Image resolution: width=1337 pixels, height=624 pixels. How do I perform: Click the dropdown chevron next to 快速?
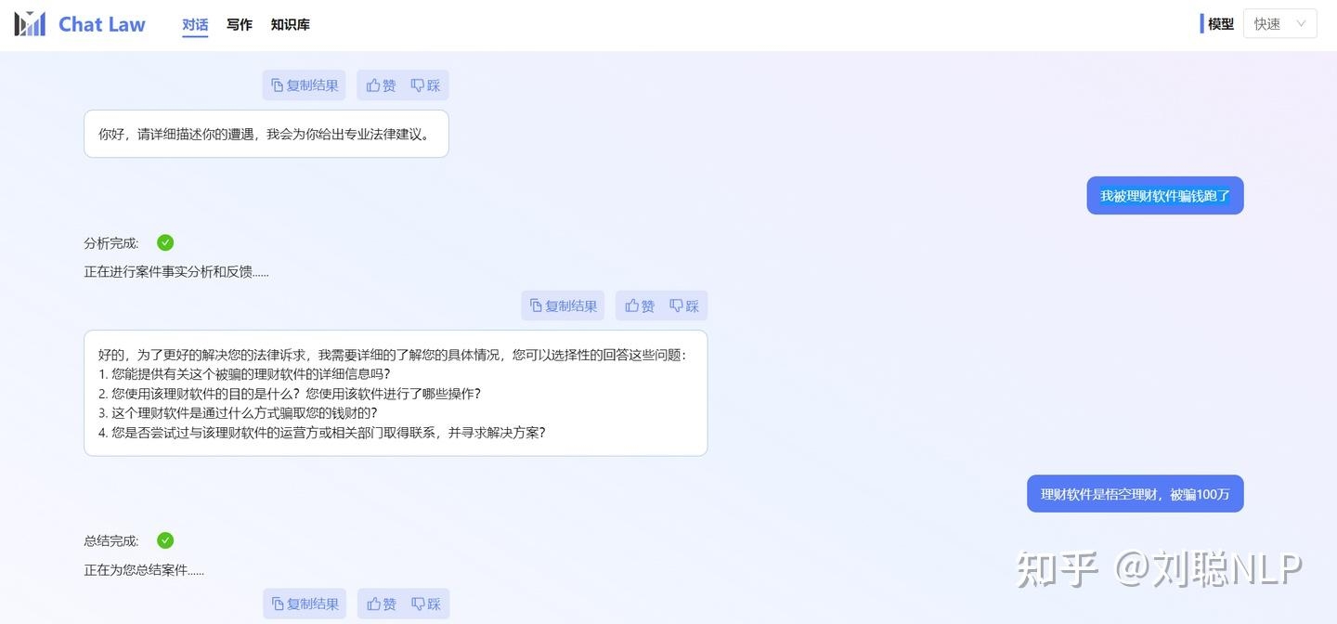click(1302, 24)
